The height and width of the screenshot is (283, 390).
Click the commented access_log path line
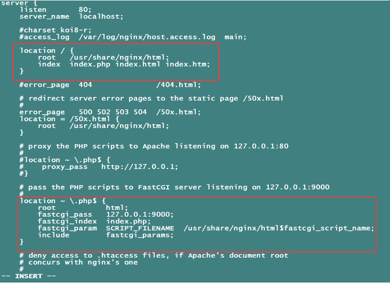(132, 37)
